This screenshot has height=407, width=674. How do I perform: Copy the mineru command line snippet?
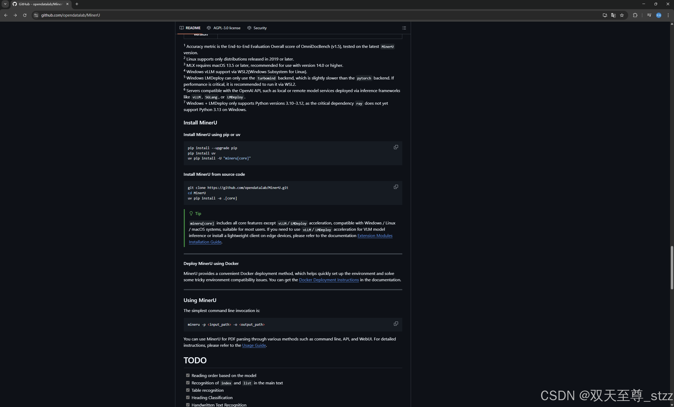coord(395,324)
